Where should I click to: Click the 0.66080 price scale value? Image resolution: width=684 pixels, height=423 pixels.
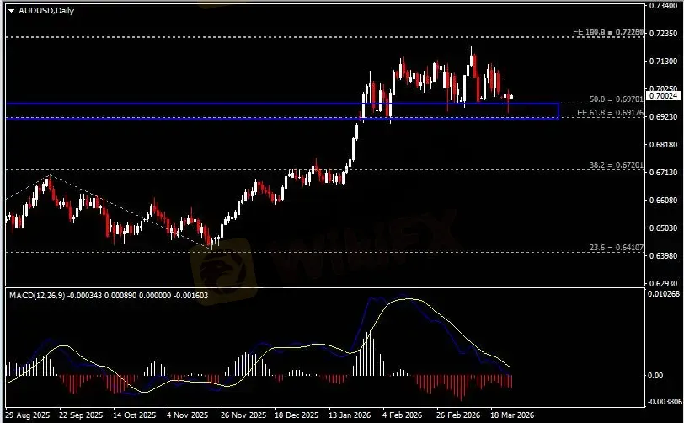click(x=664, y=200)
